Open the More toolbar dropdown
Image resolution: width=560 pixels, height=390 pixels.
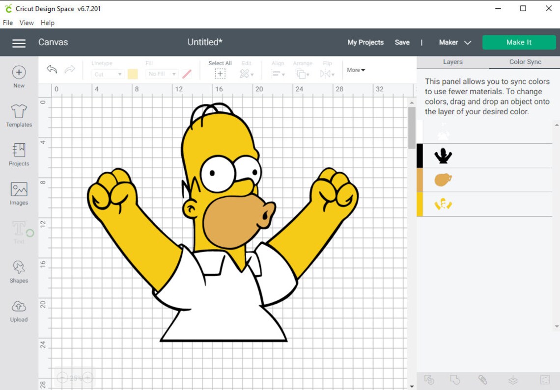point(356,70)
